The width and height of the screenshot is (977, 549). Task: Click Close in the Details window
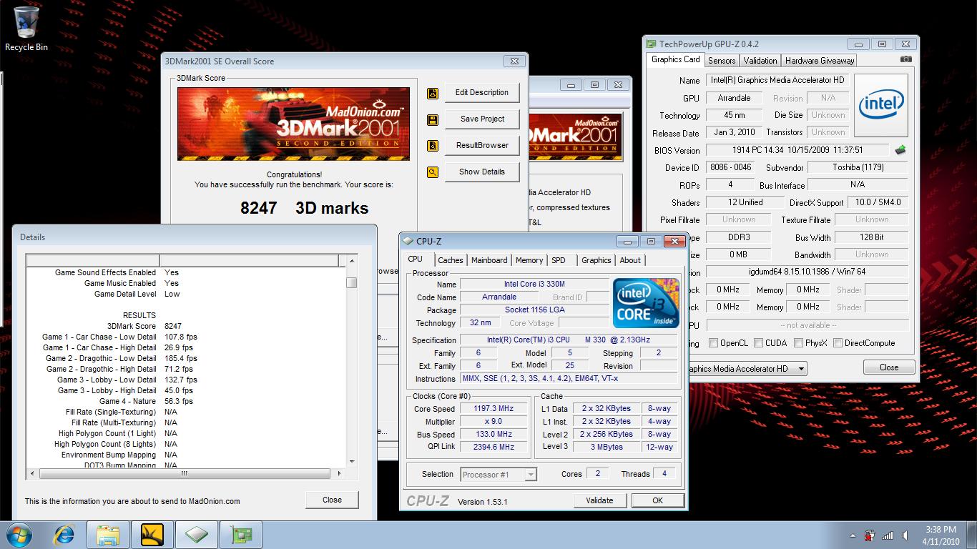click(332, 500)
